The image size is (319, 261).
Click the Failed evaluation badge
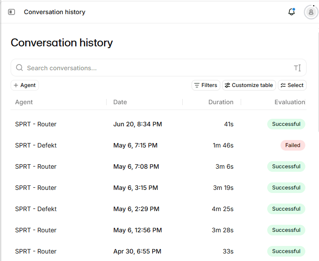(x=293, y=145)
